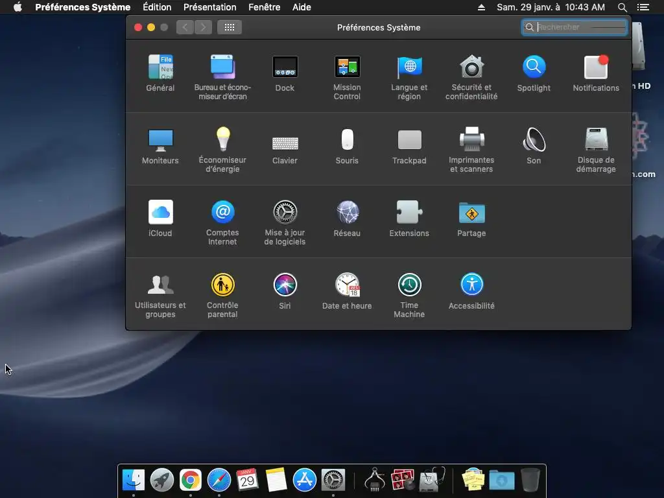Viewport: 664px width, 498px height.
Task: Open Contrôle parental preferences
Action: click(222, 295)
